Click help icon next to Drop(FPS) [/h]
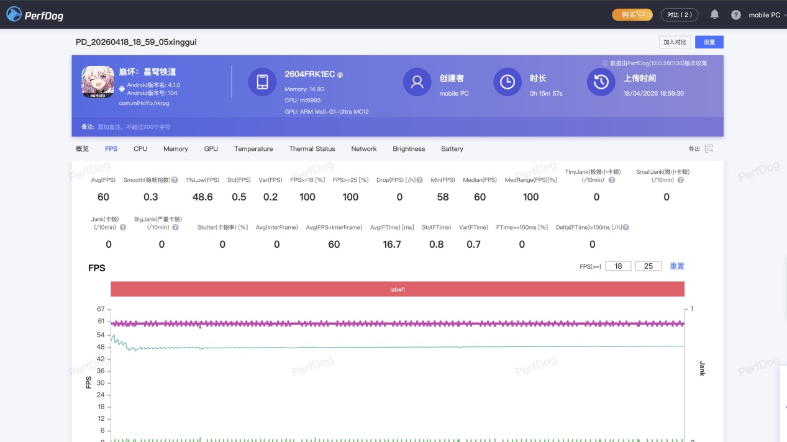This screenshot has height=442, width=787. (419, 180)
